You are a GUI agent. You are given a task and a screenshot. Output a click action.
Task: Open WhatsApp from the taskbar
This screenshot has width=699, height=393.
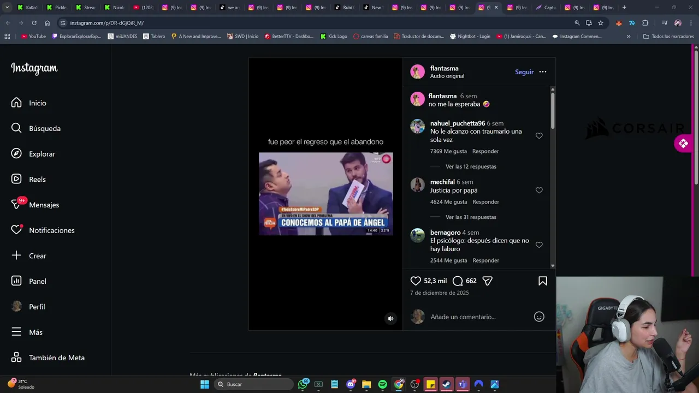point(303,384)
